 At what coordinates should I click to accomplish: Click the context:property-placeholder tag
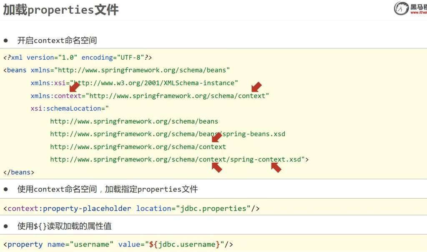coord(69,208)
